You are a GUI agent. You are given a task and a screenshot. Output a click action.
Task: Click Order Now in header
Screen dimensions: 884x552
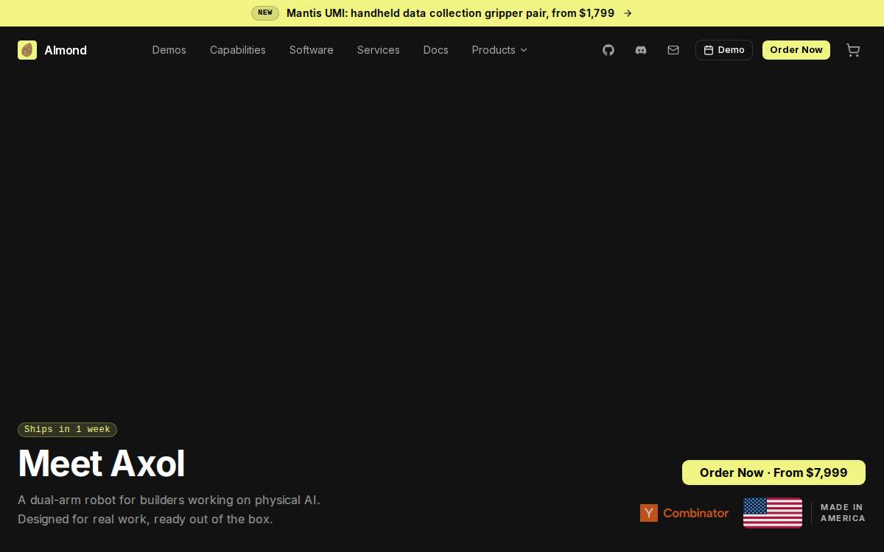(796, 50)
